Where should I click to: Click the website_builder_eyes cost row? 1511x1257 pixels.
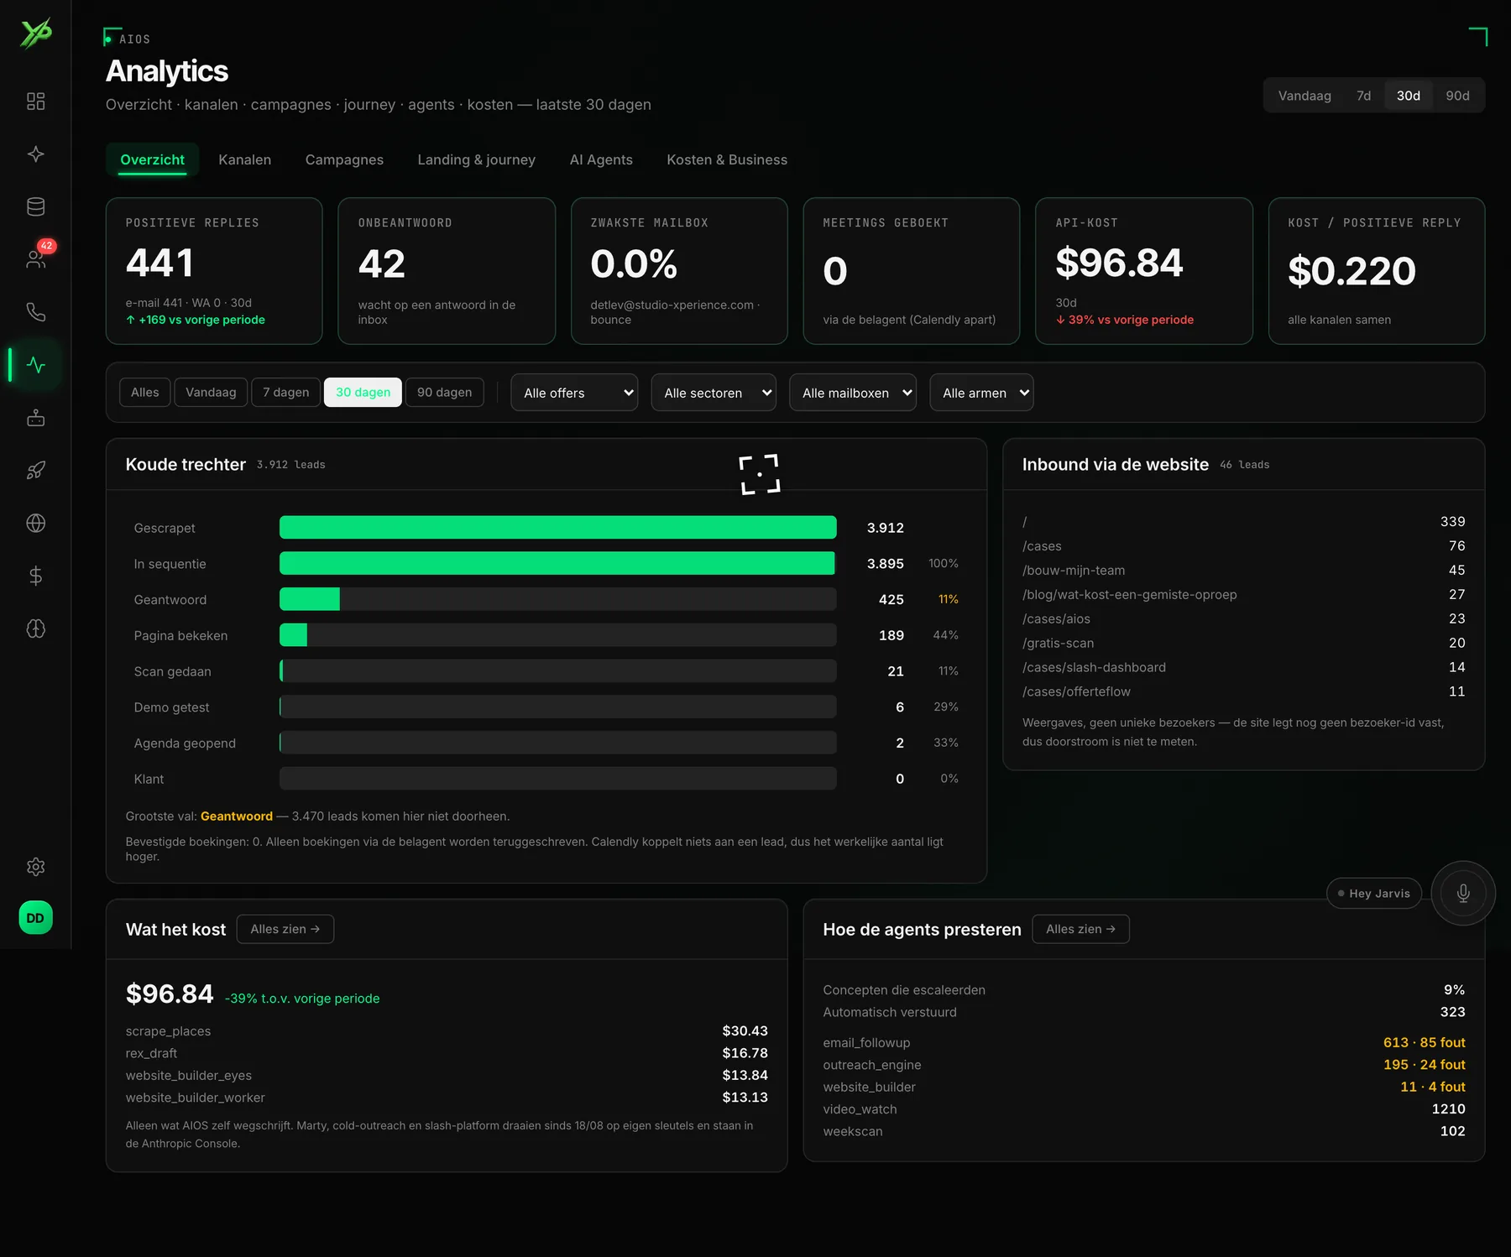[447, 1076]
